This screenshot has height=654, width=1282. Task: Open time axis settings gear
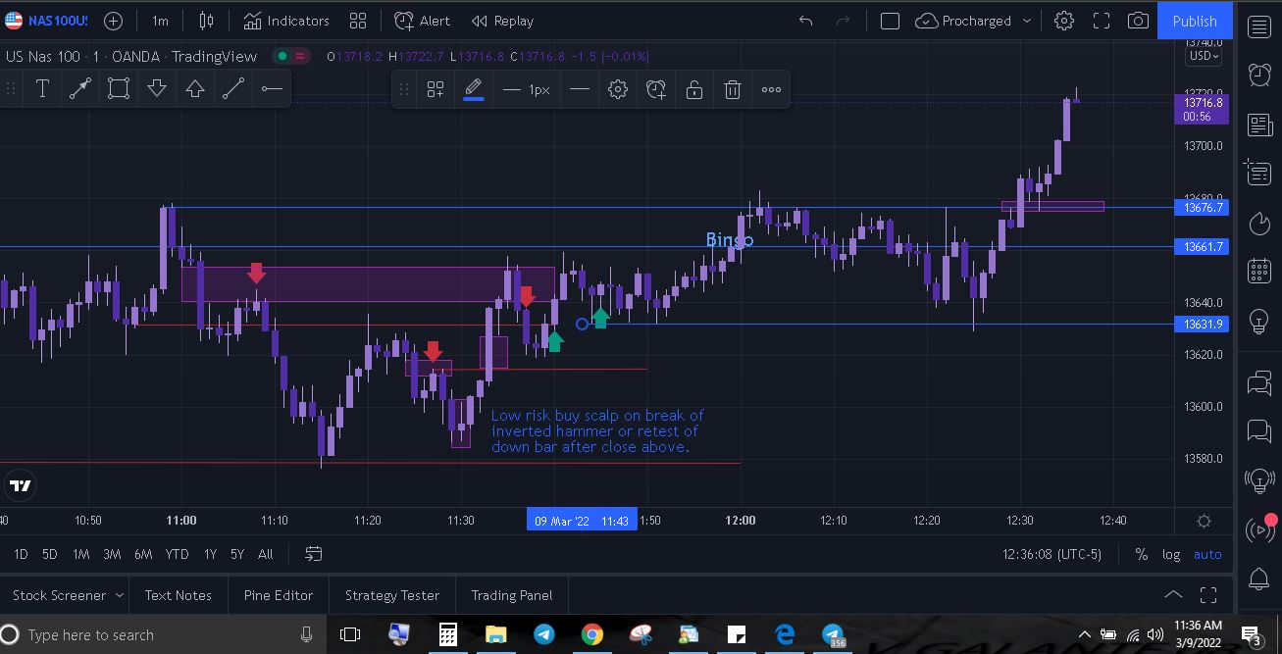click(x=1205, y=521)
